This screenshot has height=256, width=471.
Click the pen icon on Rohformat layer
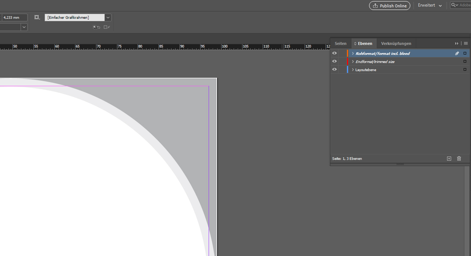click(457, 53)
